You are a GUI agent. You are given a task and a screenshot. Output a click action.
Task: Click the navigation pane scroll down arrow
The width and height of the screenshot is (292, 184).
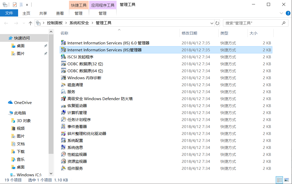pos(51,173)
